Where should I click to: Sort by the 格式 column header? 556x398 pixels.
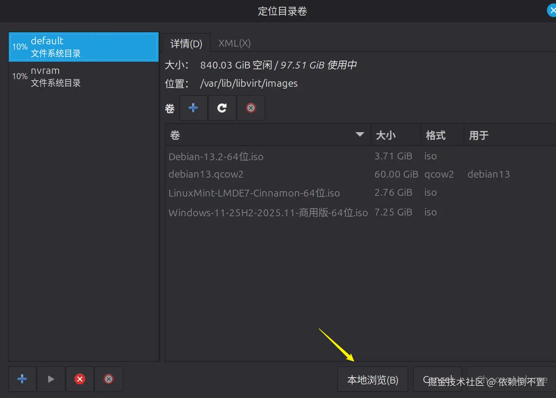tap(442, 135)
